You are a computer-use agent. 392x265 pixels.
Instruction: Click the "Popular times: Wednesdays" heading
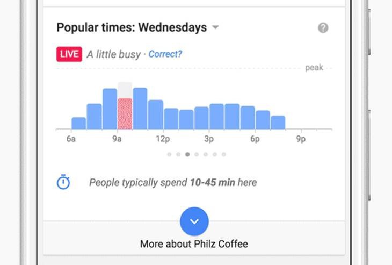(x=131, y=28)
